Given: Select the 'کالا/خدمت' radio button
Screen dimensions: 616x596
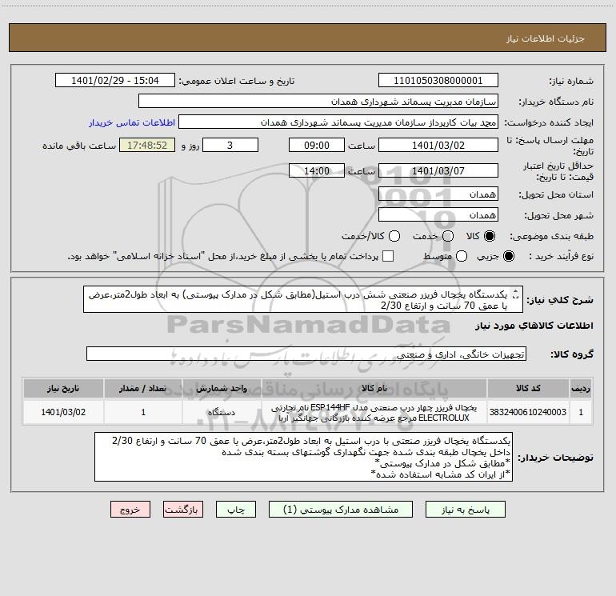Looking at the screenshot, I should tap(394, 236).
